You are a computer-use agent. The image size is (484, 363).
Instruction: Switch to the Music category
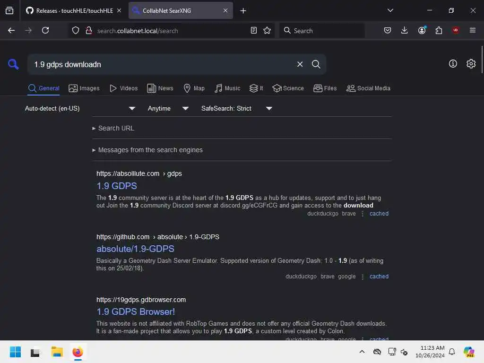pyautogui.click(x=227, y=88)
